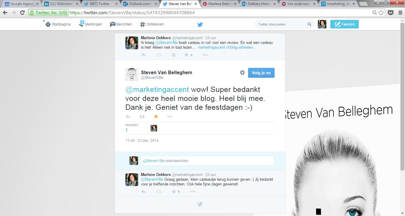
Task: Open Berichten messages
Action: tap(121, 24)
